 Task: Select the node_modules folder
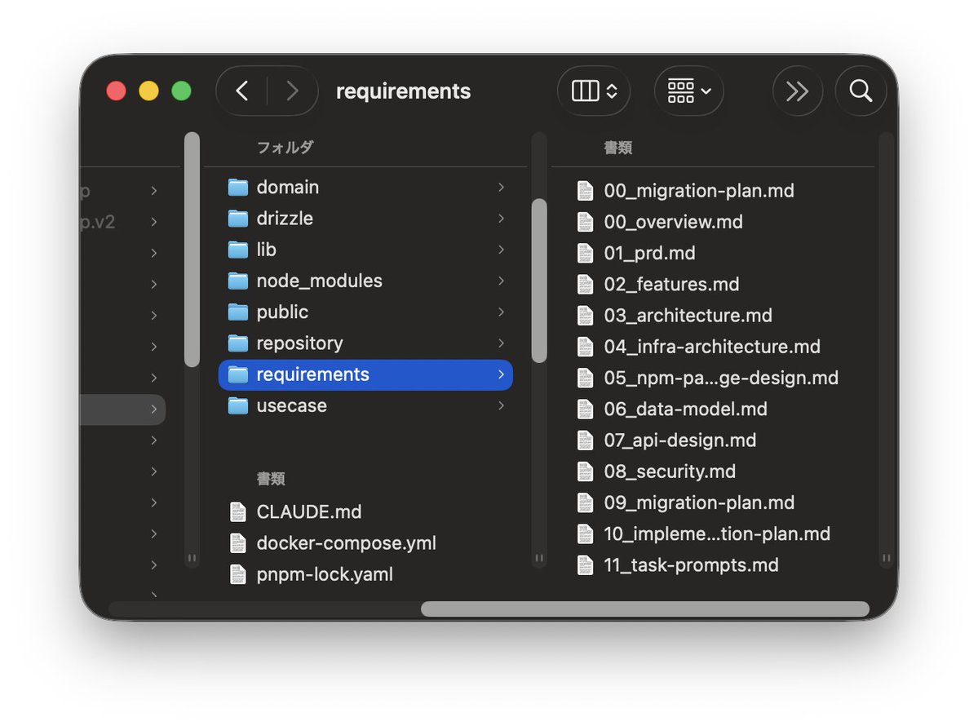coord(365,281)
